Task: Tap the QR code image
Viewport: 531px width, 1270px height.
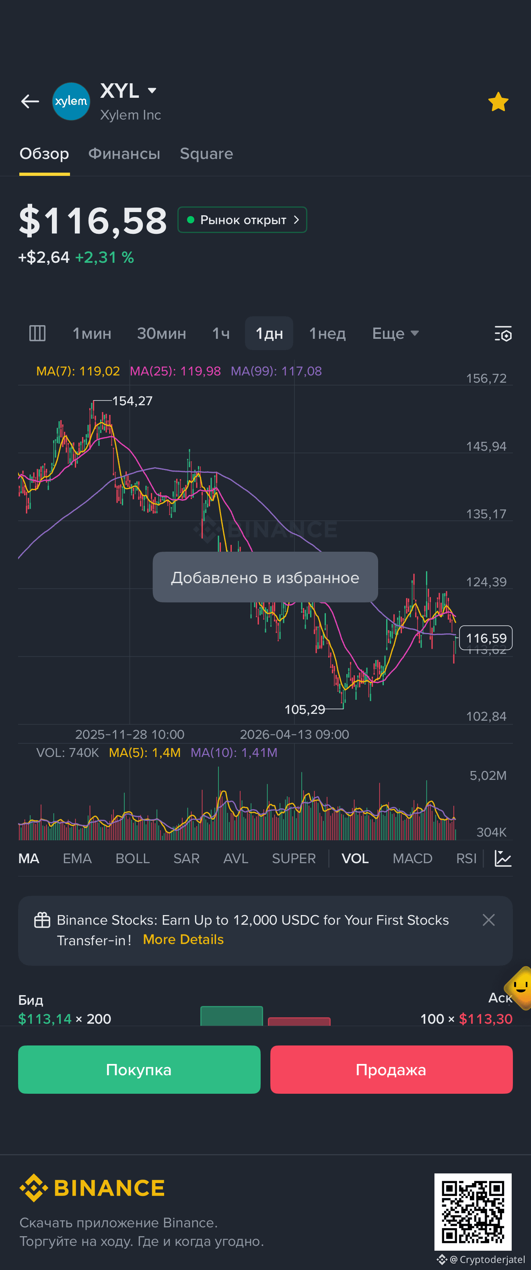Action: coord(473,1212)
